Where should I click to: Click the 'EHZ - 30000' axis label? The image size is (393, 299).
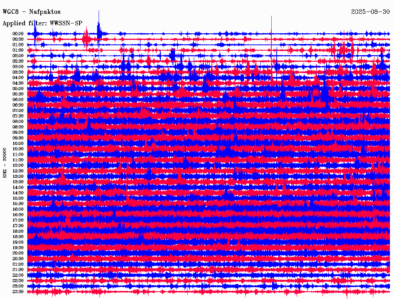(x=5, y=163)
